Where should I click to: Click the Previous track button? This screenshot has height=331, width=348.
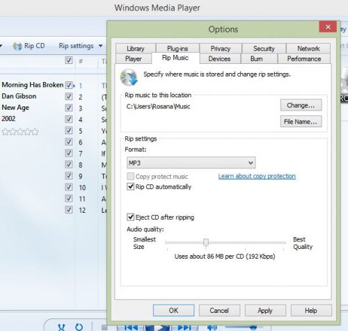tap(131, 328)
